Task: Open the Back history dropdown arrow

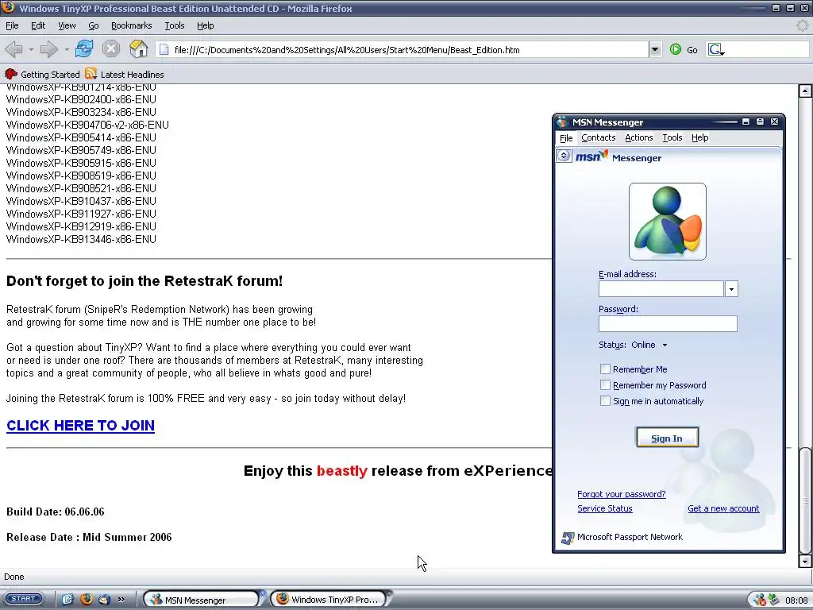Action: pyautogui.click(x=31, y=50)
